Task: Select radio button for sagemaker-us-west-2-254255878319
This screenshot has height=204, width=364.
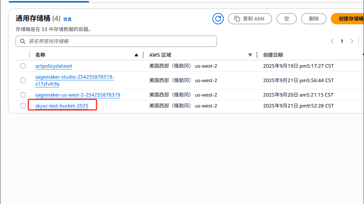Action: 23,95
